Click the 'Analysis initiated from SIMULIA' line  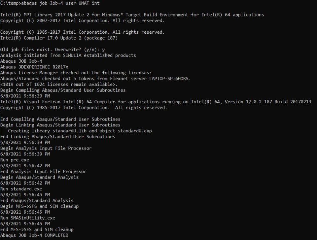tap(68, 55)
